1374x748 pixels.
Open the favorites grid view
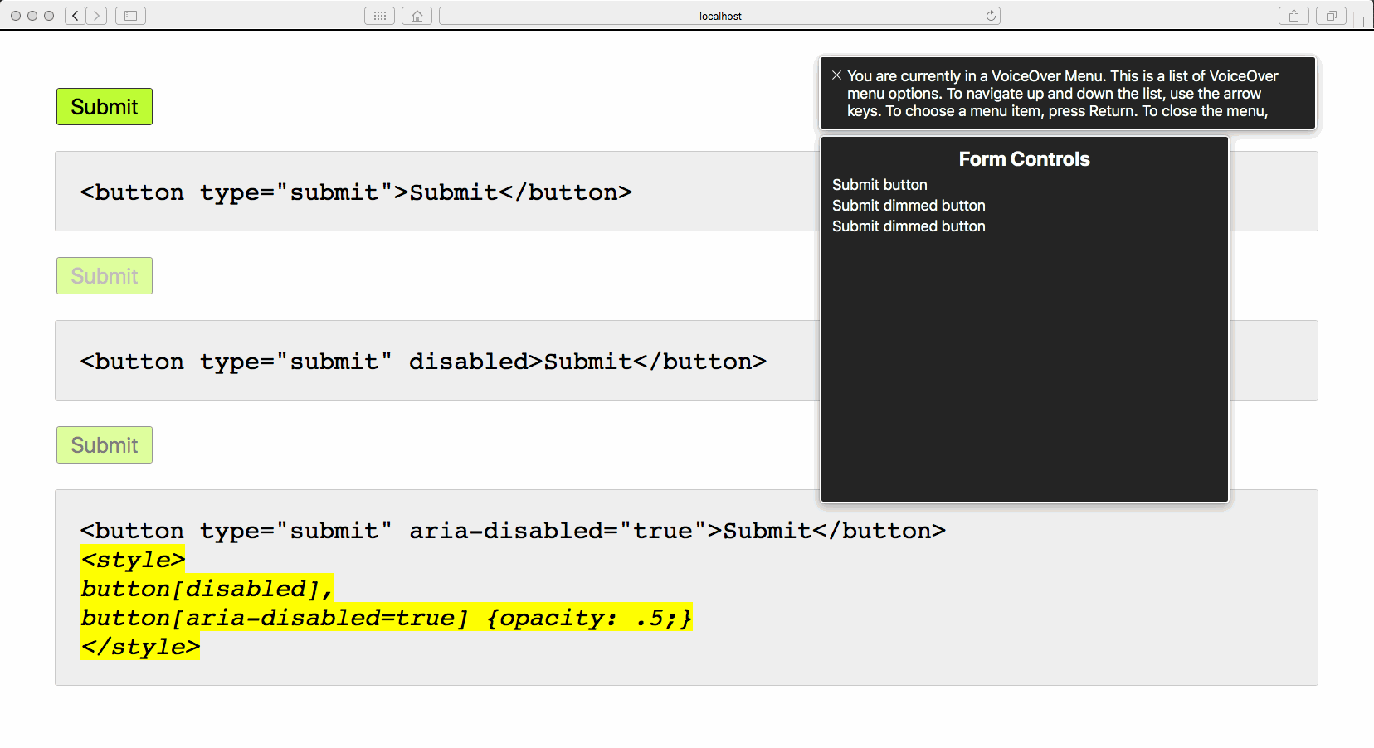click(379, 15)
